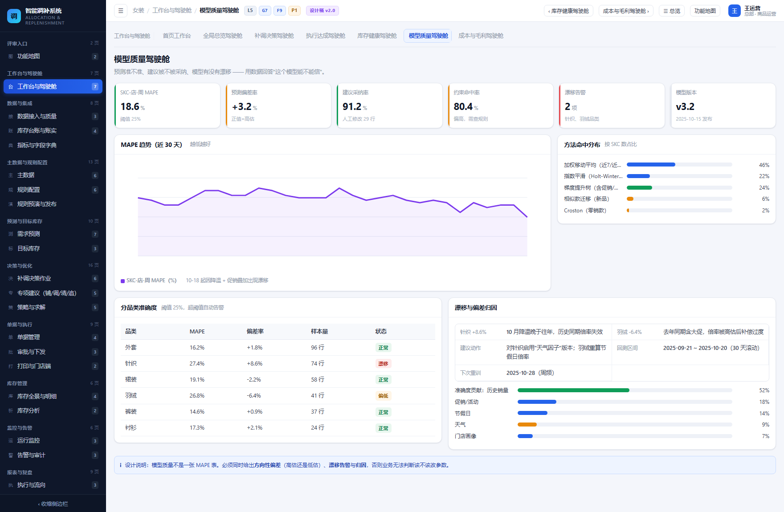
Task: Switch to 补调决策驾驶舱 tab
Action: [274, 36]
